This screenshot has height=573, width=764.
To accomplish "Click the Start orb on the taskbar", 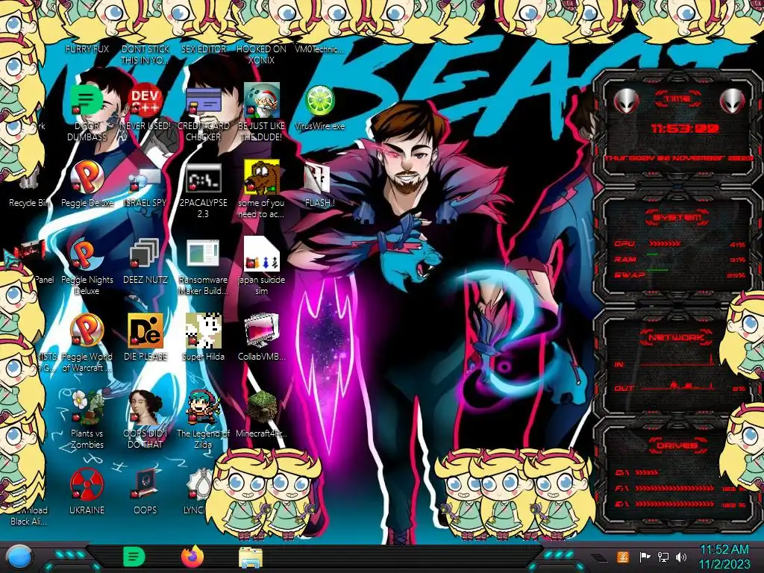I will point(19,557).
